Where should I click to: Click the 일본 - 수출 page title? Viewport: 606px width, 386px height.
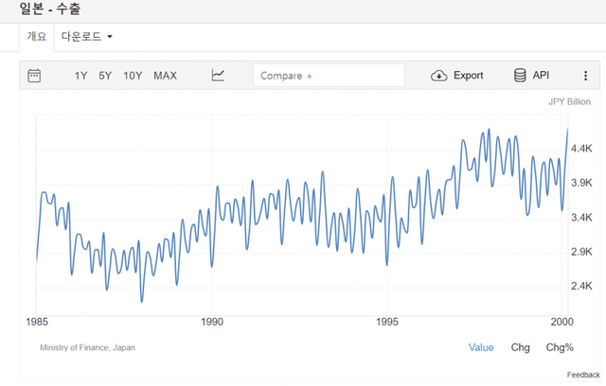tap(51, 9)
